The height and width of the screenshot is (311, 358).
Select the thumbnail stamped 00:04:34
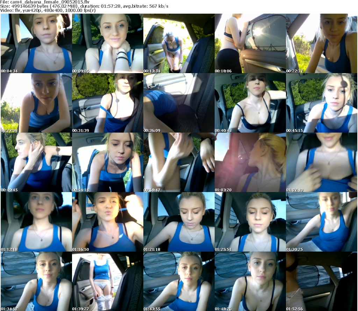pos(36,43)
